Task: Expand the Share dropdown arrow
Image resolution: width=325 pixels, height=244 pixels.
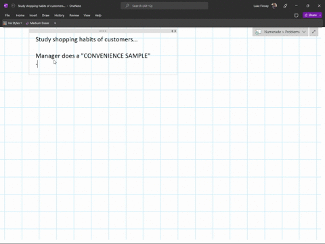Action: click(320, 15)
